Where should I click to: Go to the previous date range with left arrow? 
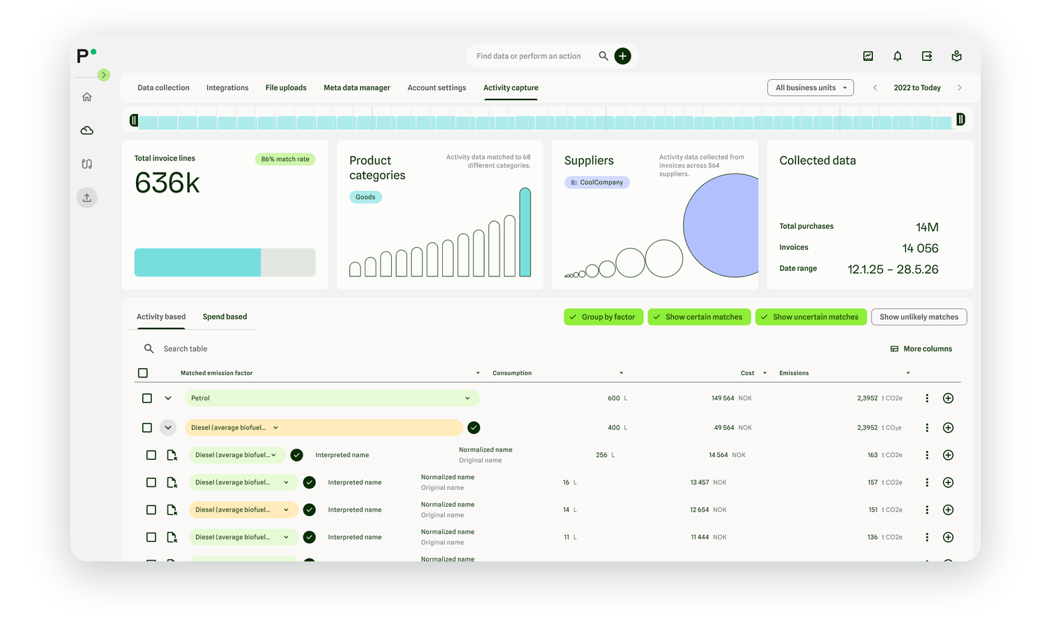pyautogui.click(x=875, y=87)
